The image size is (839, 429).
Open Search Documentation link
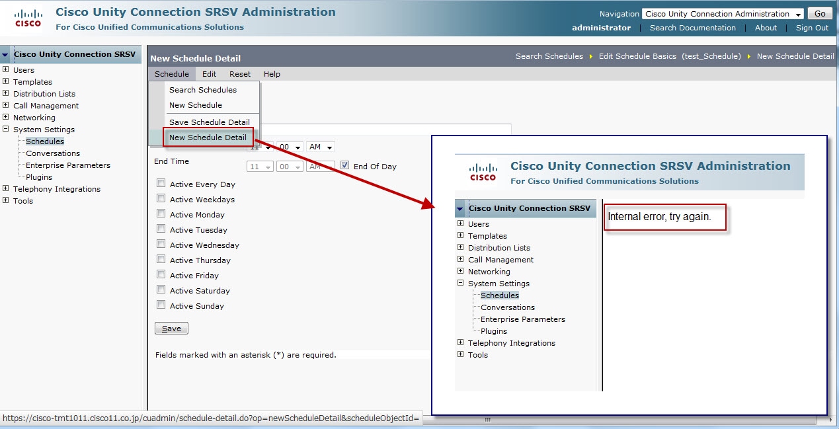(692, 28)
